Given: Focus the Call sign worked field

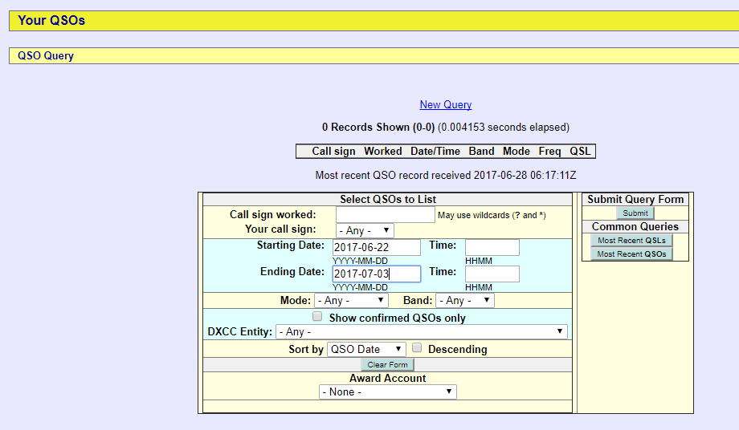Looking at the screenshot, I should click(385, 214).
